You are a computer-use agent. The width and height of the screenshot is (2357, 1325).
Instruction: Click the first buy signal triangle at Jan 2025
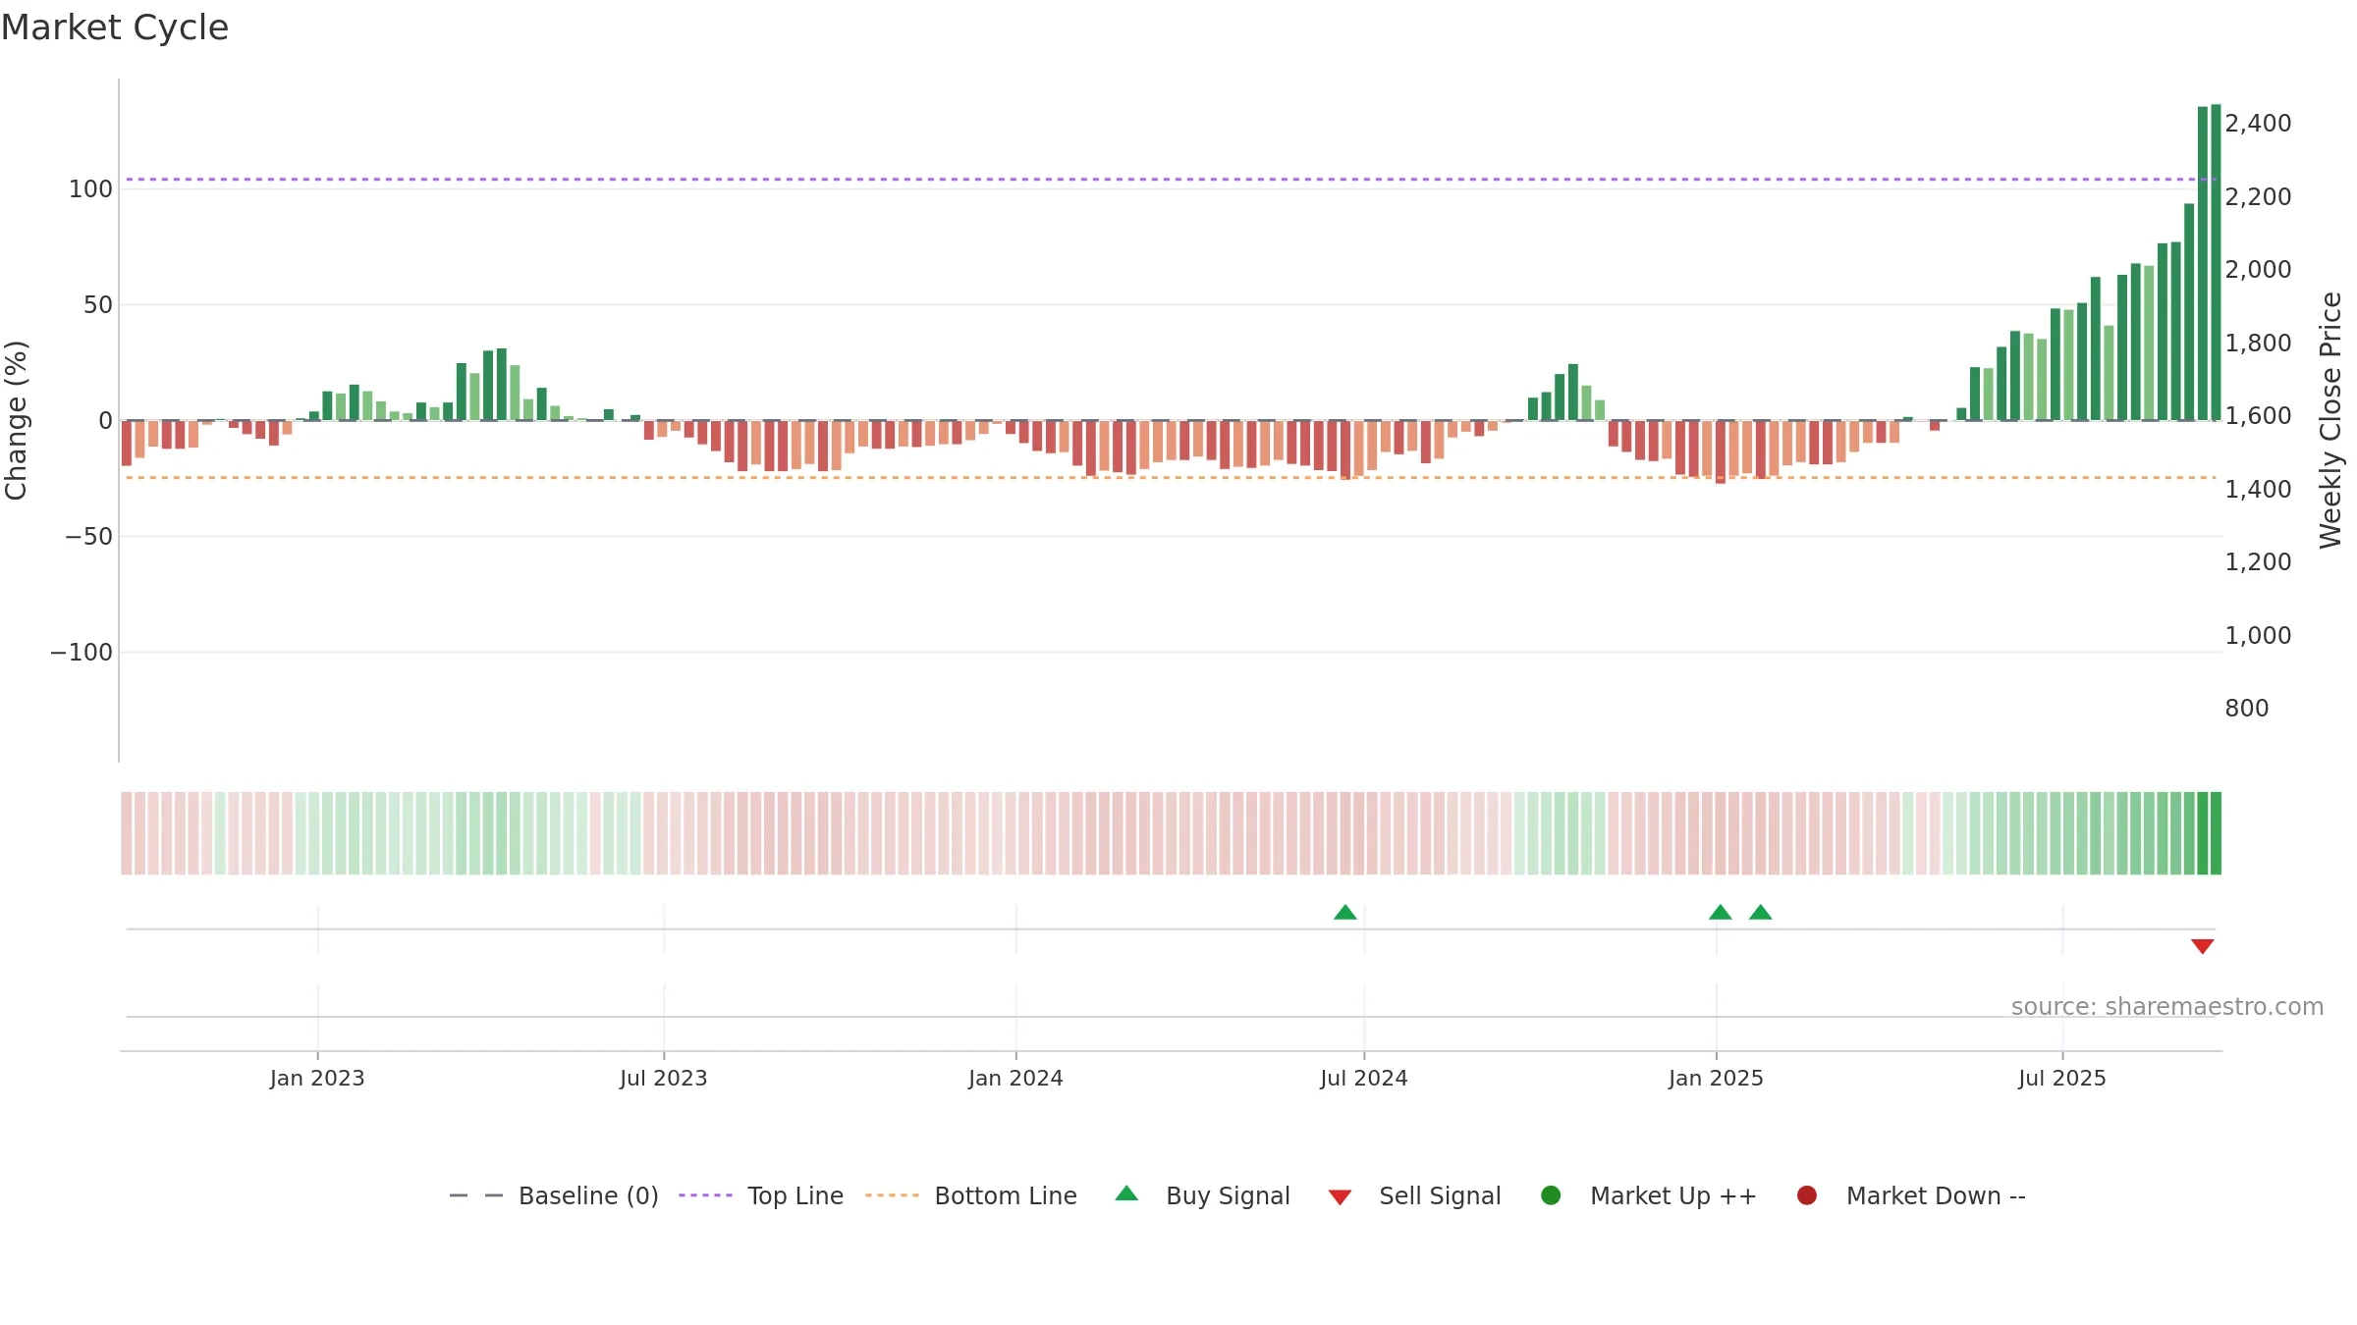click(1721, 913)
